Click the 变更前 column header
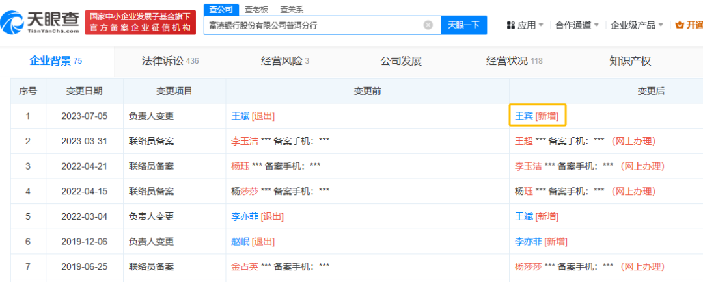The height and width of the screenshot is (282, 703). click(368, 91)
